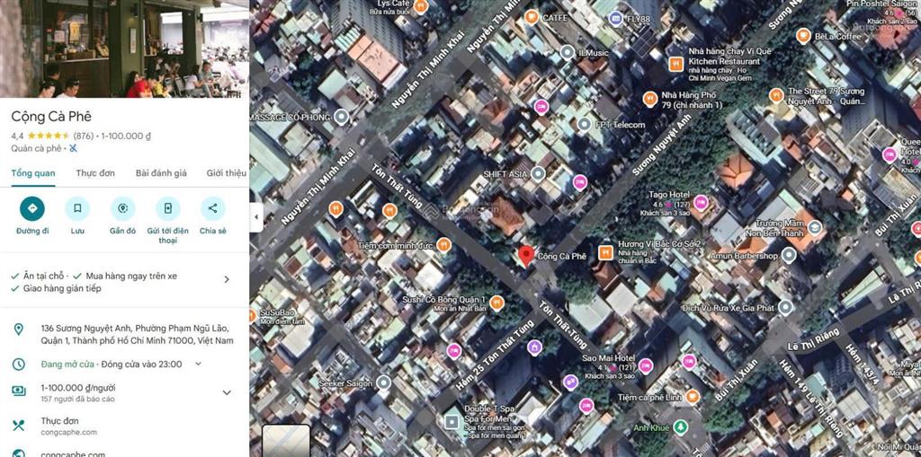The image size is (921, 457).
Task: Click the wheelchair accessibility icon
Action: coord(74,148)
